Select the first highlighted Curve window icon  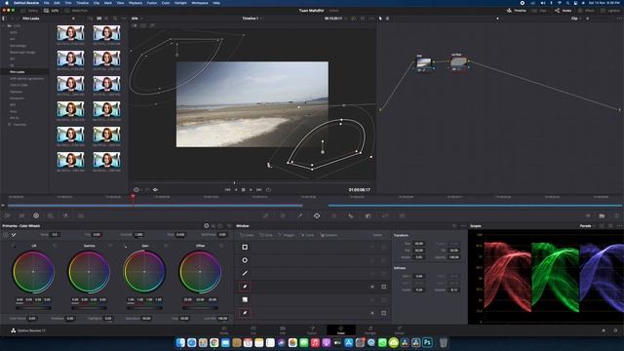pos(245,287)
